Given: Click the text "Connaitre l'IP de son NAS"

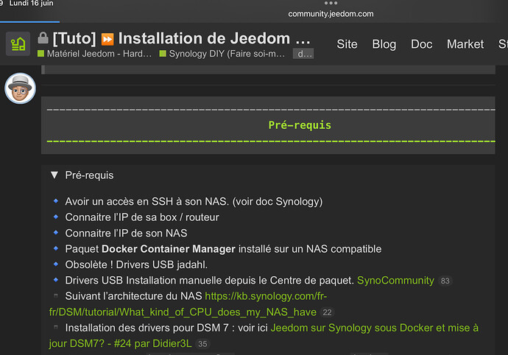Looking at the screenshot, I should 126,233.
